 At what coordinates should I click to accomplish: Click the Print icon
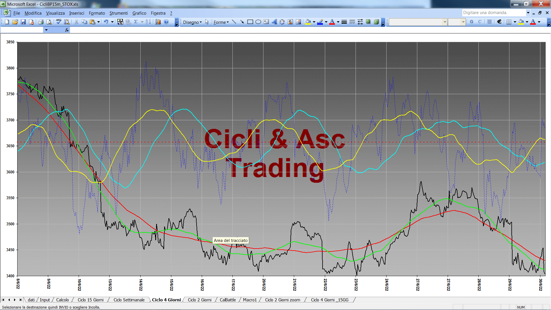(41, 22)
